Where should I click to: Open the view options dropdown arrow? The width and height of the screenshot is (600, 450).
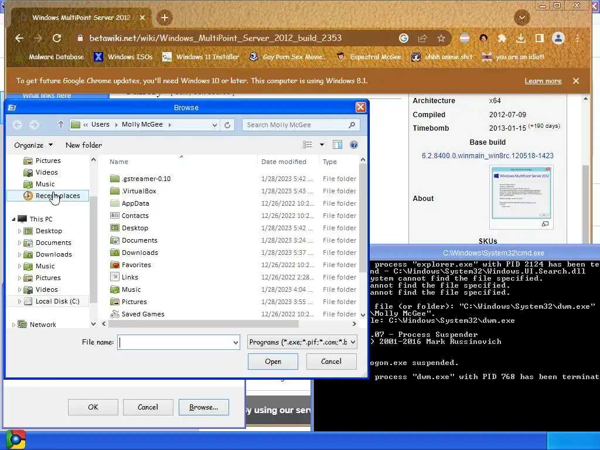pos(322,145)
